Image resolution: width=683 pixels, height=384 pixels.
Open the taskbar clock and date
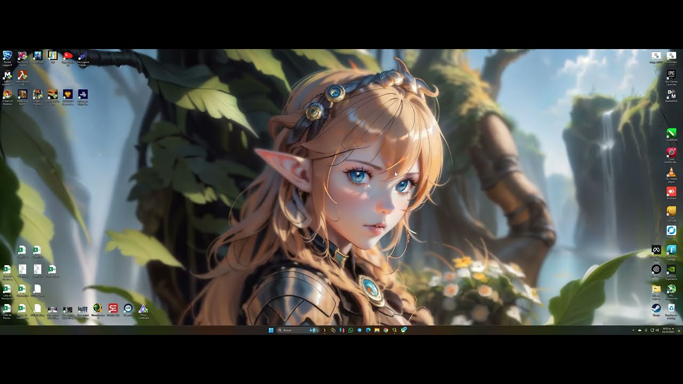(669, 330)
